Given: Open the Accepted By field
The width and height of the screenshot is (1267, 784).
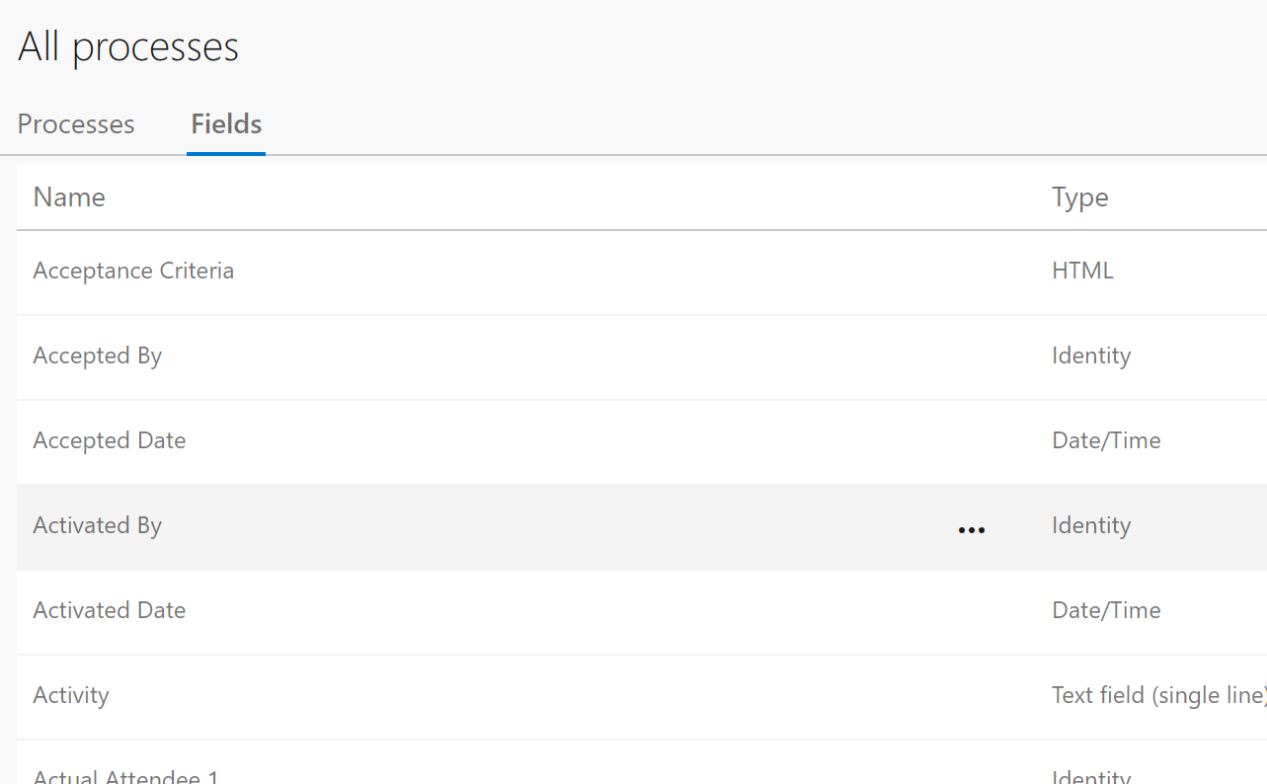Looking at the screenshot, I should point(97,355).
